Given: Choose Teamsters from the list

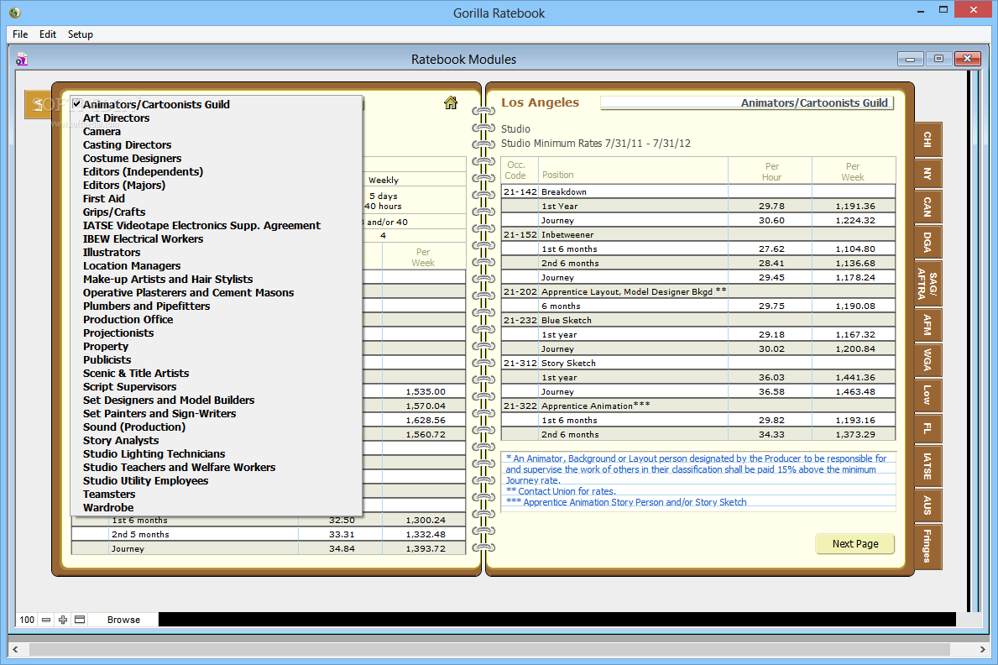Looking at the screenshot, I should pyautogui.click(x=217, y=494).
